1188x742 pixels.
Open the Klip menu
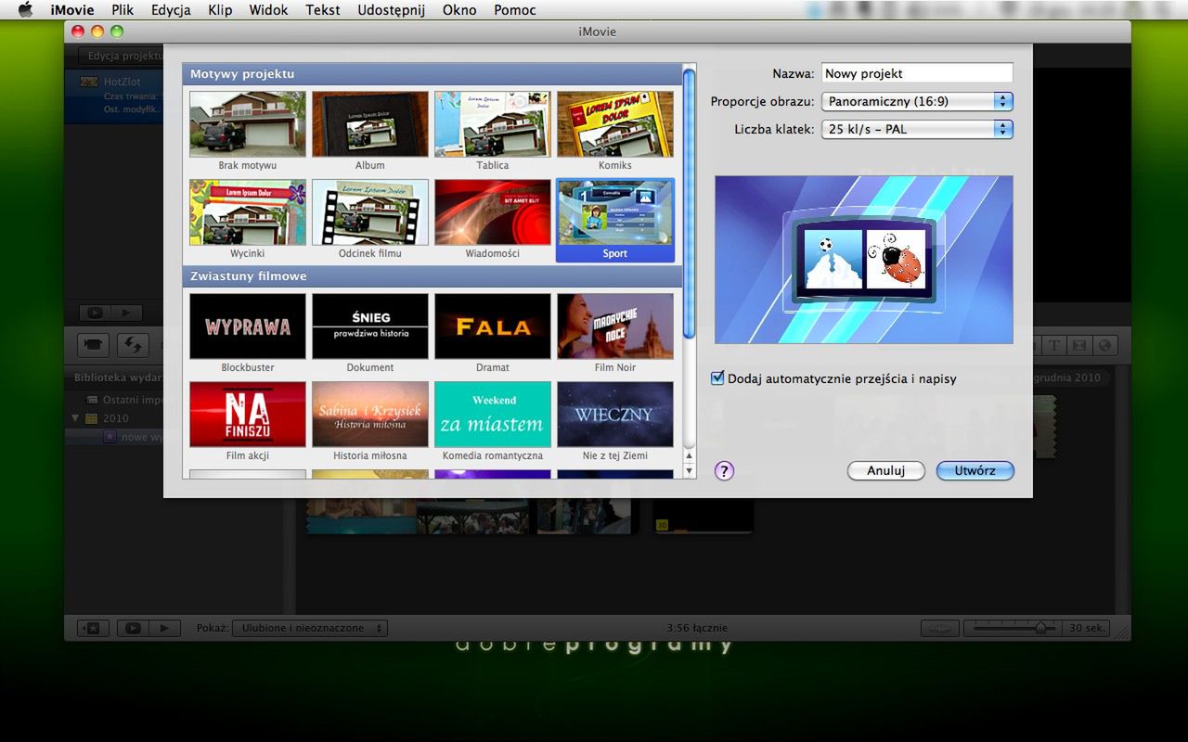220,10
